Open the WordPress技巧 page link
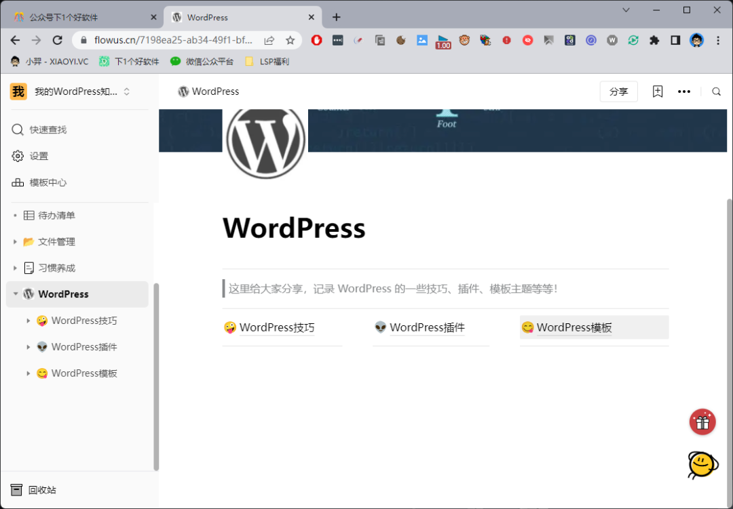The height and width of the screenshot is (509, 733). coord(277,327)
